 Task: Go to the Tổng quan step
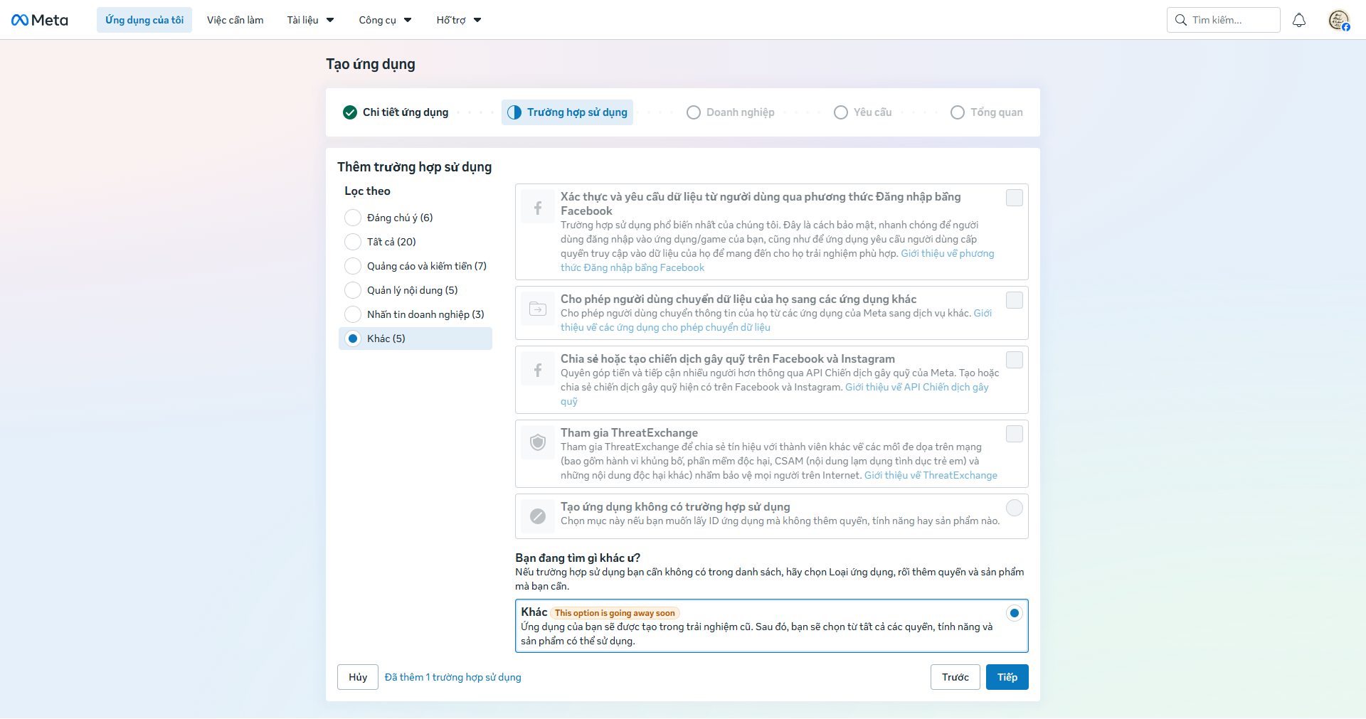pyautogui.click(x=987, y=112)
